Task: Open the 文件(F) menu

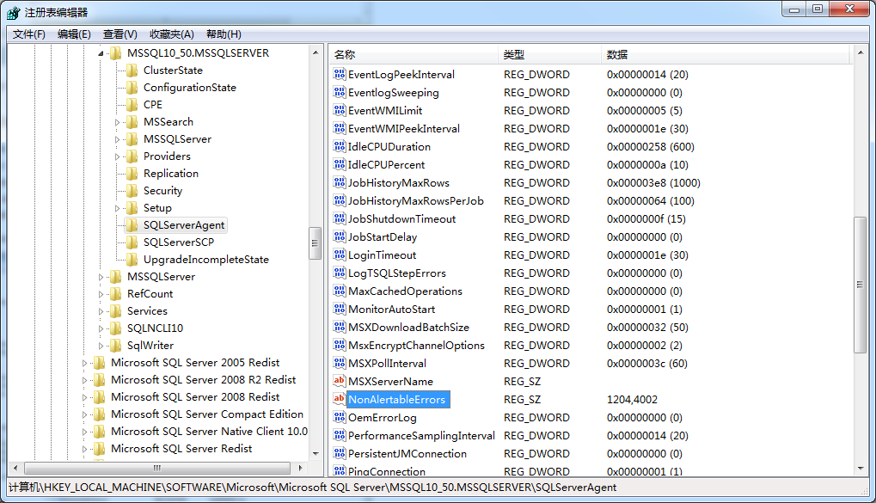Action: [29, 34]
